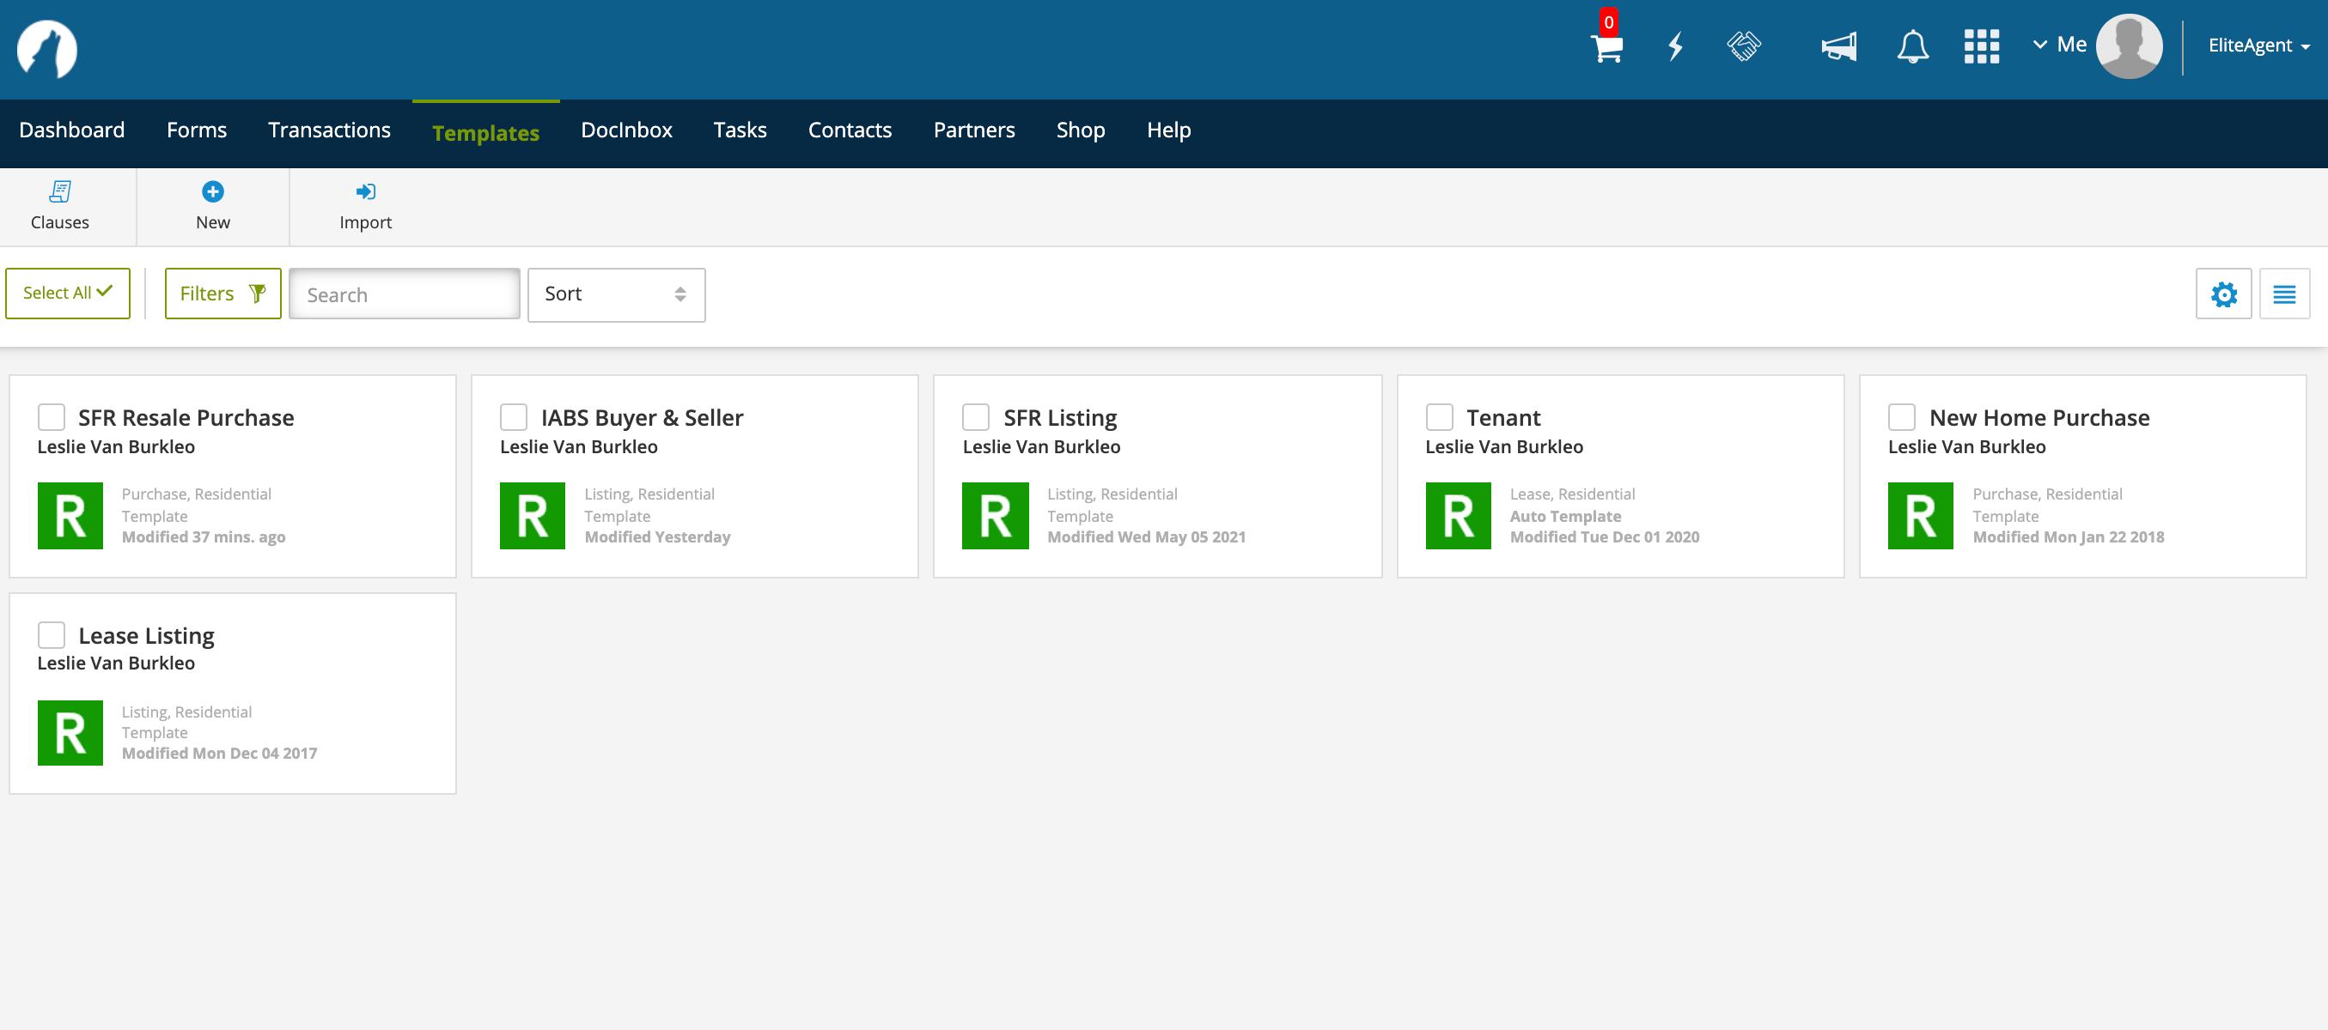Image resolution: width=2328 pixels, height=1030 pixels.
Task: Expand the Me profile menu
Action: pyautogui.click(x=2061, y=45)
